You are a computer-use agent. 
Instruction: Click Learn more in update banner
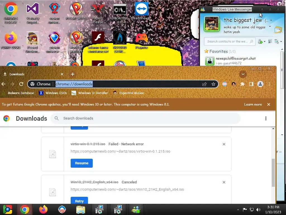point(253,104)
